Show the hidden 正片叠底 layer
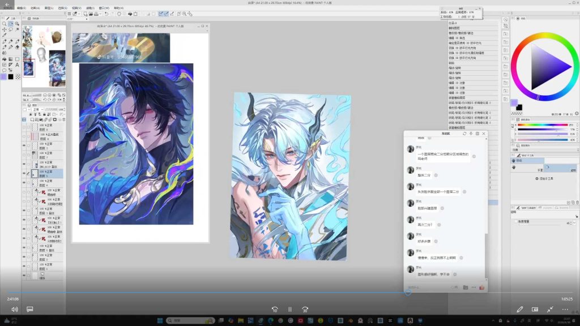 (24, 136)
